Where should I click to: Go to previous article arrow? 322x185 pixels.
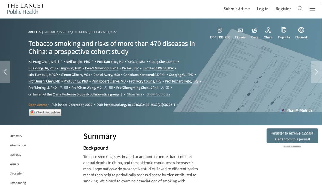5,72
